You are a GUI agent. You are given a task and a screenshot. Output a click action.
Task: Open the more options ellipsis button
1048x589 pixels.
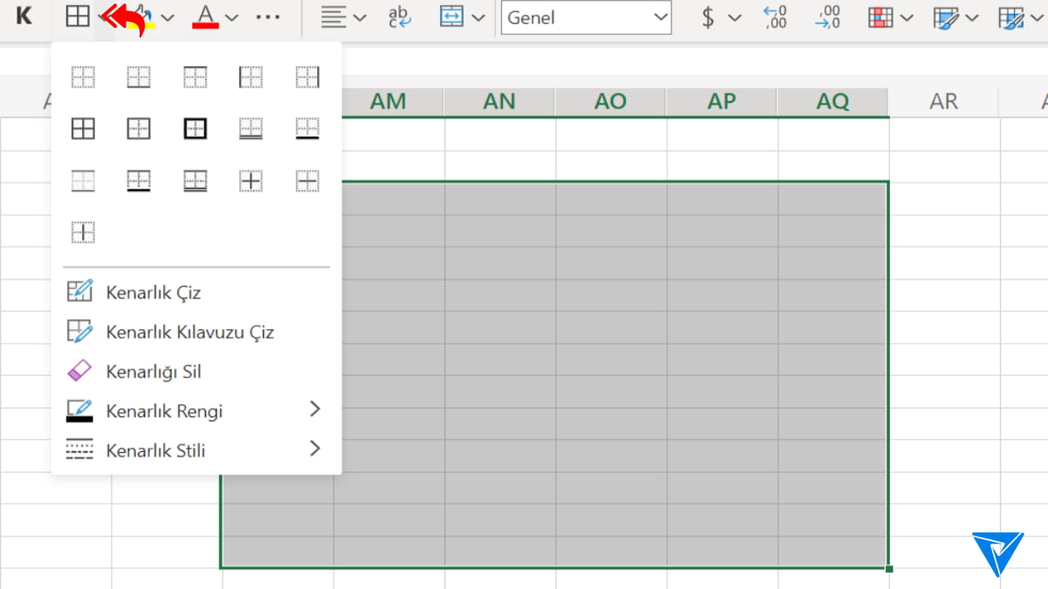tap(268, 17)
